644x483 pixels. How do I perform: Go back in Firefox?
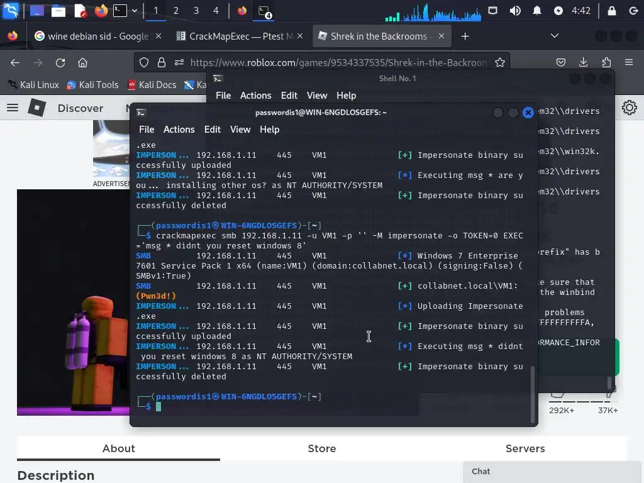(x=15, y=62)
